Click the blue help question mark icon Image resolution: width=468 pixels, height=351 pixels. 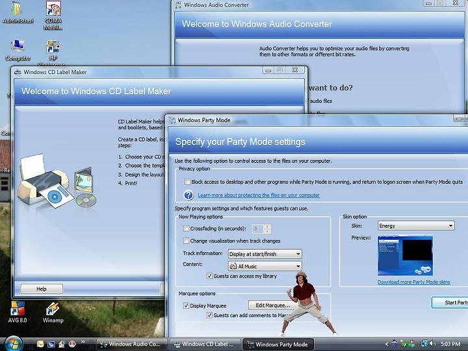188,195
